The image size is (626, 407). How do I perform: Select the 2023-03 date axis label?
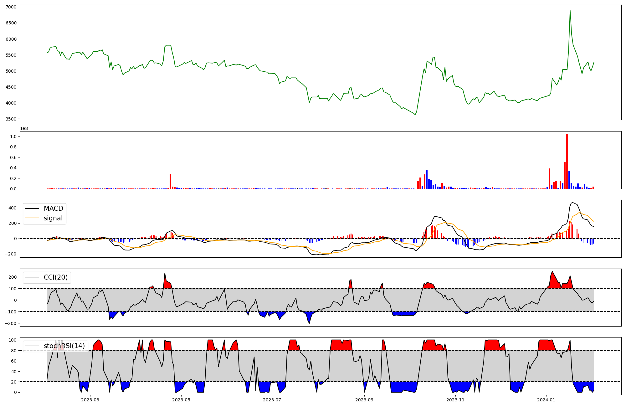(90, 400)
